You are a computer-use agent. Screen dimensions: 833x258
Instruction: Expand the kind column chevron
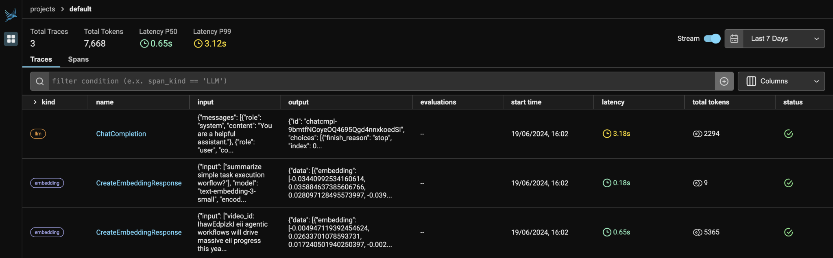[35, 102]
